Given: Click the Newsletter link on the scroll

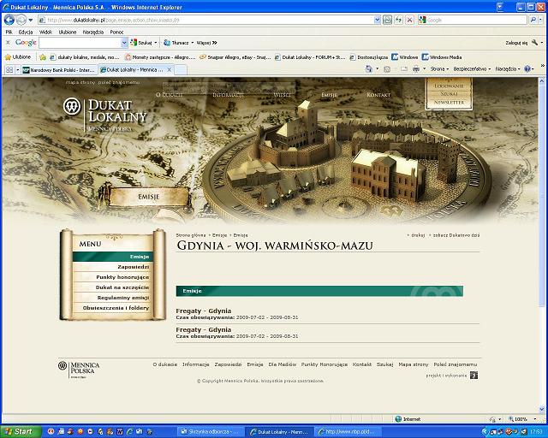Looking at the screenshot, I should [449, 103].
